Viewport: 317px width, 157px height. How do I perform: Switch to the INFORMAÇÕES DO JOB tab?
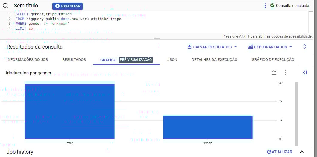(x=27, y=60)
